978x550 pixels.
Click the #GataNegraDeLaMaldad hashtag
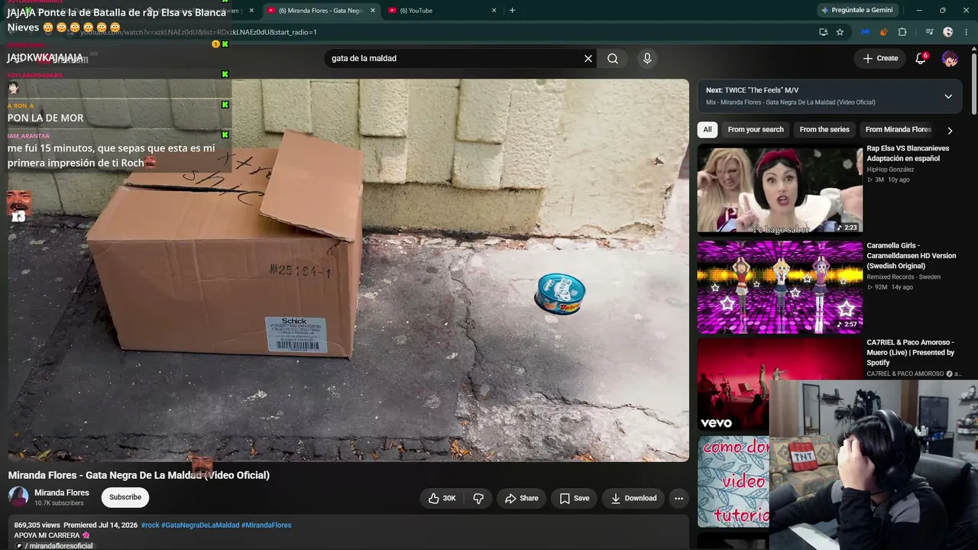click(x=200, y=526)
